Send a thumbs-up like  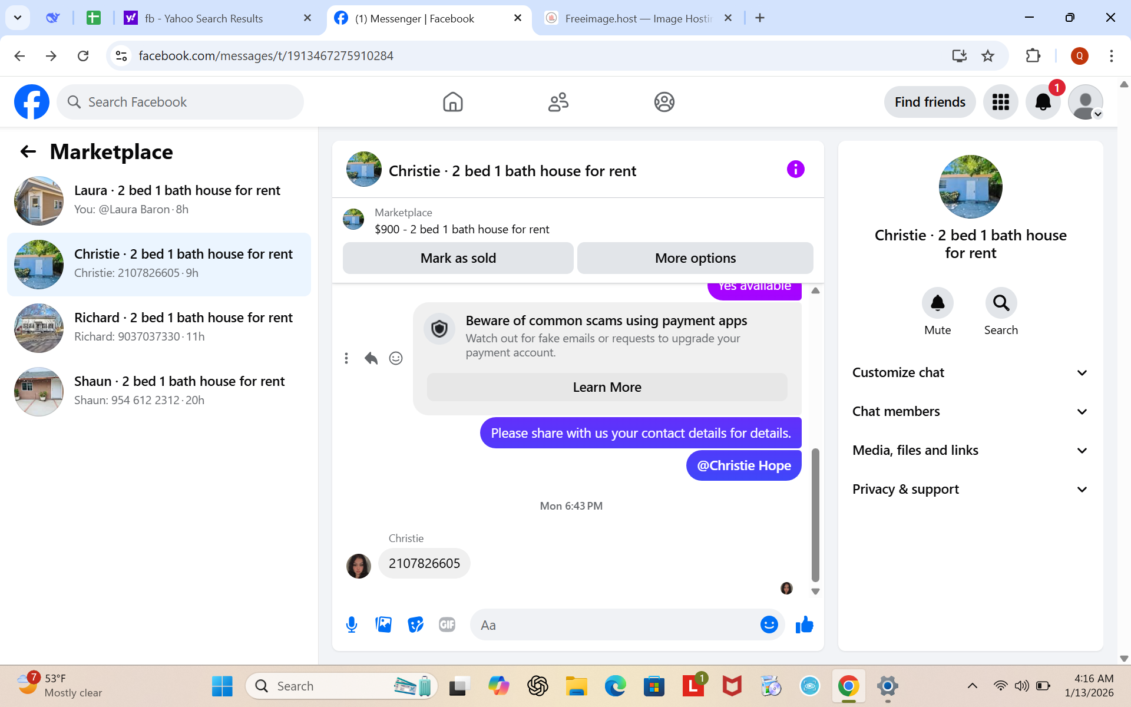(x=804, y=625)
